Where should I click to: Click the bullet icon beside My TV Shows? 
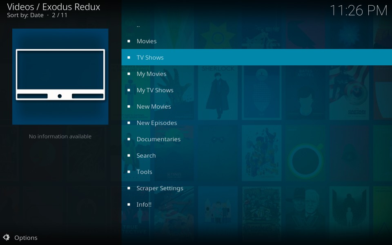[129, 90]
